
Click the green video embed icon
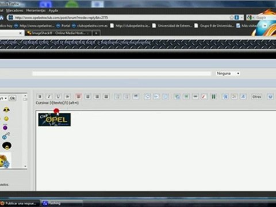[213, 97]
